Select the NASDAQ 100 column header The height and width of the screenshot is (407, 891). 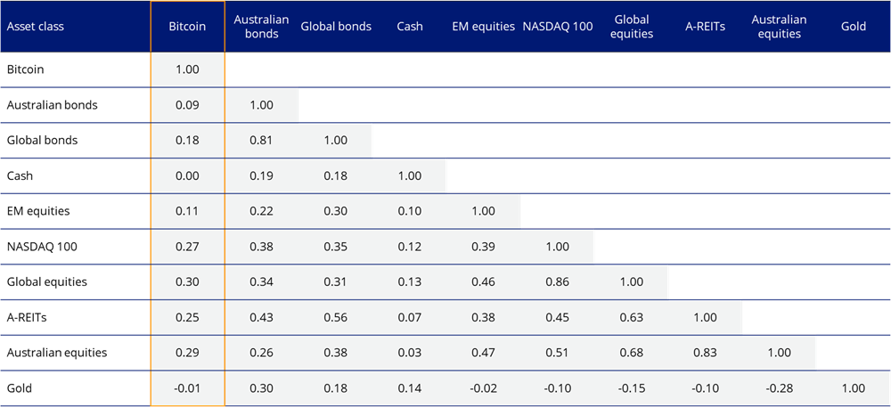point(558,27)
